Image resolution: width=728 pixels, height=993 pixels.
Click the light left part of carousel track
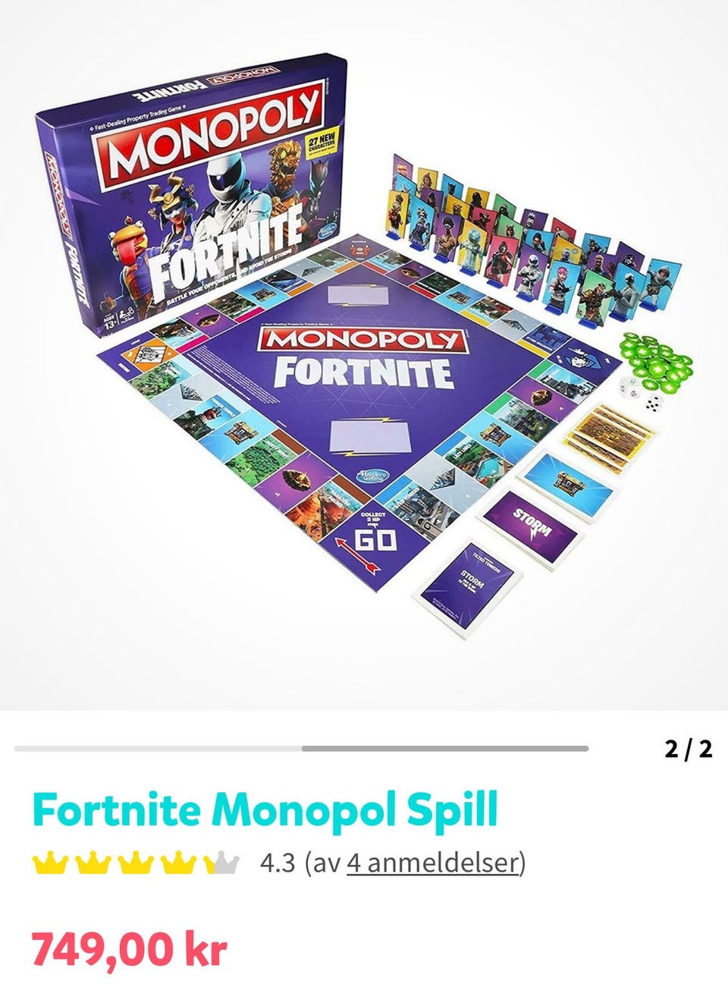158,749
